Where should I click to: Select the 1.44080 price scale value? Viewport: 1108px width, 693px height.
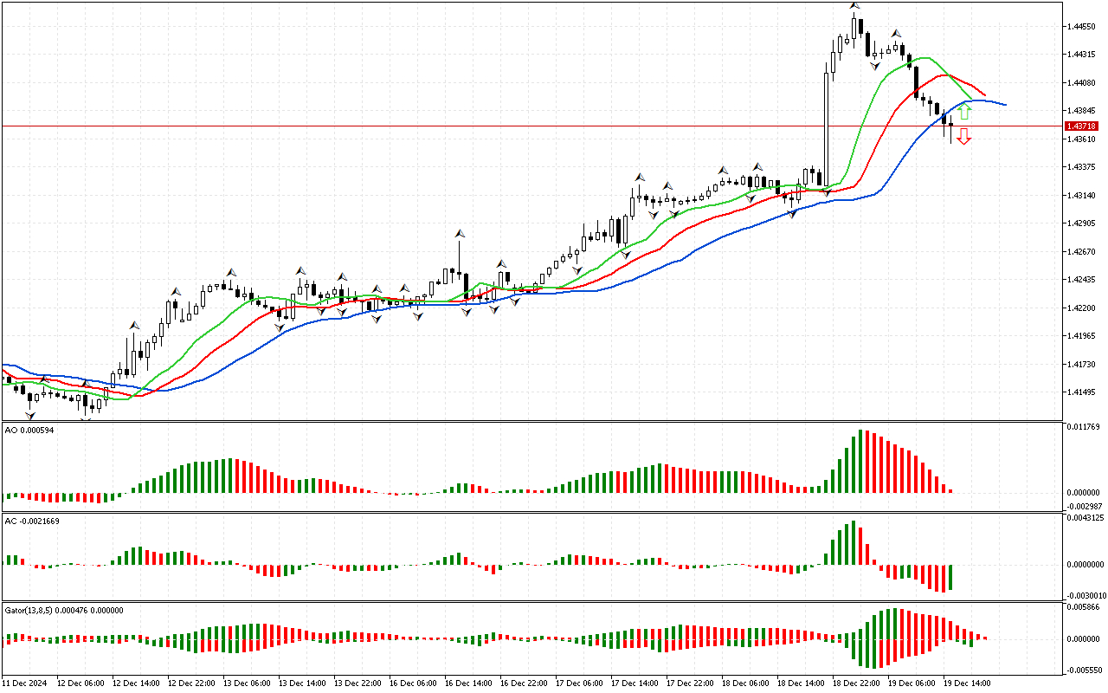(1083, 83)
